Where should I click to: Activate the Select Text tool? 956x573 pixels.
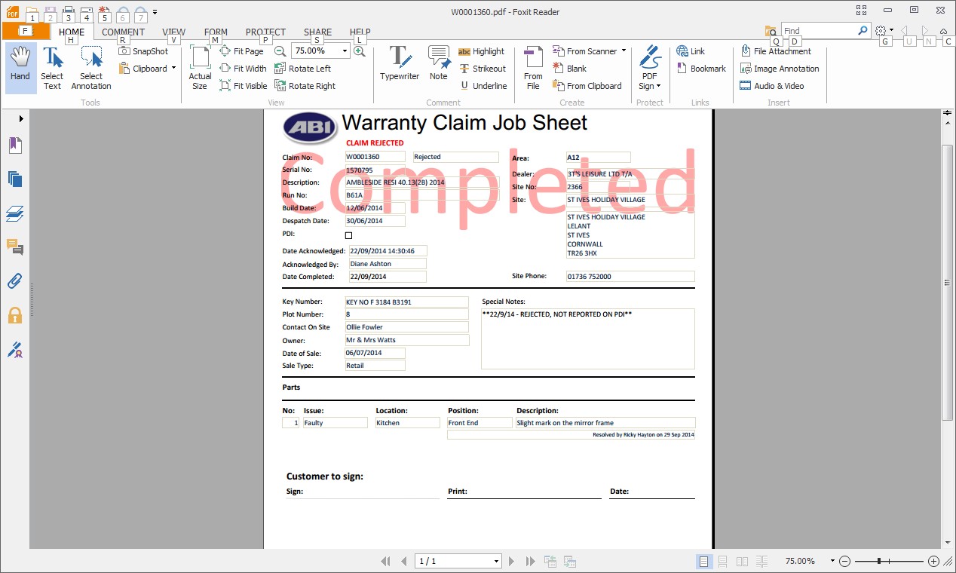click(x=52, y=68)
